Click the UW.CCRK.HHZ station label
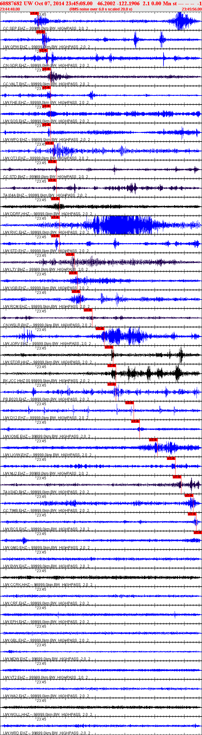202x735 pixels. point(48,585)
